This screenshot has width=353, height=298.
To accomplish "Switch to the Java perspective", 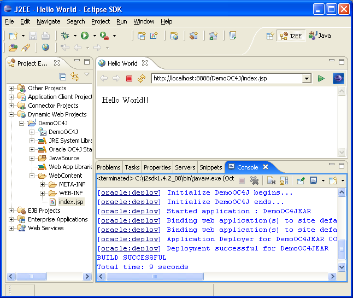I will (x=320, y=36).
